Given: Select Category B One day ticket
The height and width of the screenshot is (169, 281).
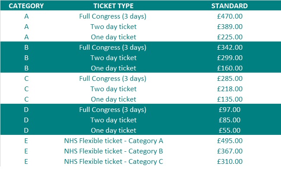Looking at the screenshot, I should tap(113, 68).
